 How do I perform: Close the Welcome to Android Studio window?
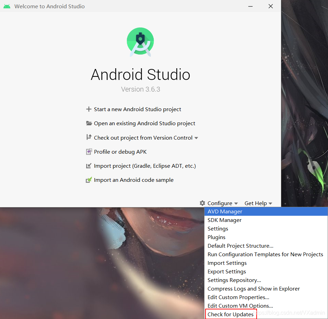click(271, 6)
